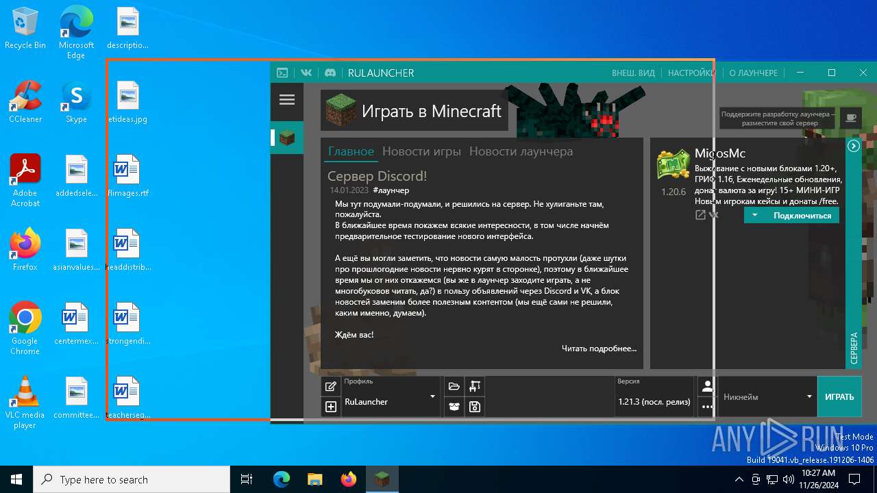Click the crane build icon next to folder
Viewport: 877px width, 493px height.
pos(474,386)
